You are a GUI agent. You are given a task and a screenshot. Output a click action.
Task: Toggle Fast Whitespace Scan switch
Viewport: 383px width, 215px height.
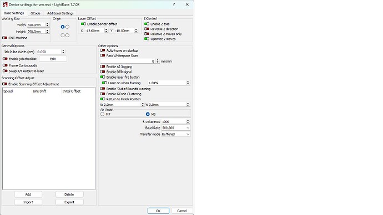103,55
